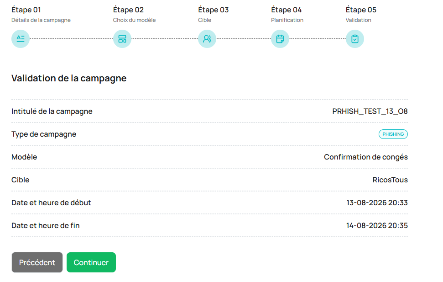443x282 pixels.
Task: Click the Continuer button
Action: click(x=91, y=262)
